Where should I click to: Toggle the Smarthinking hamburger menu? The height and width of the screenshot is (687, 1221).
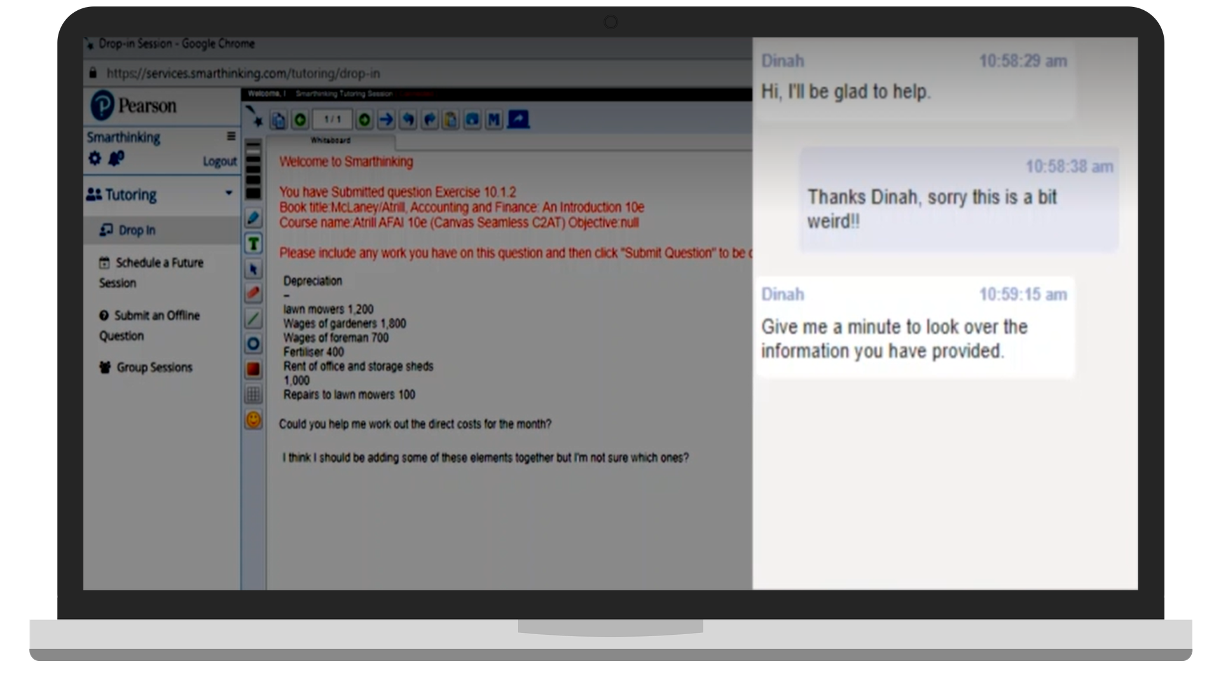click(231, 136)
